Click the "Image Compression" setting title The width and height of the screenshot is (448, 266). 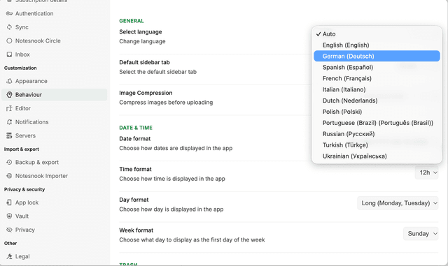point(146,93)
